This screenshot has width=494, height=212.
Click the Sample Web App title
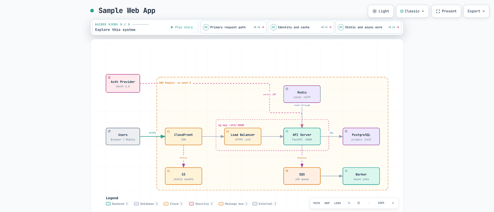[127, 11]
